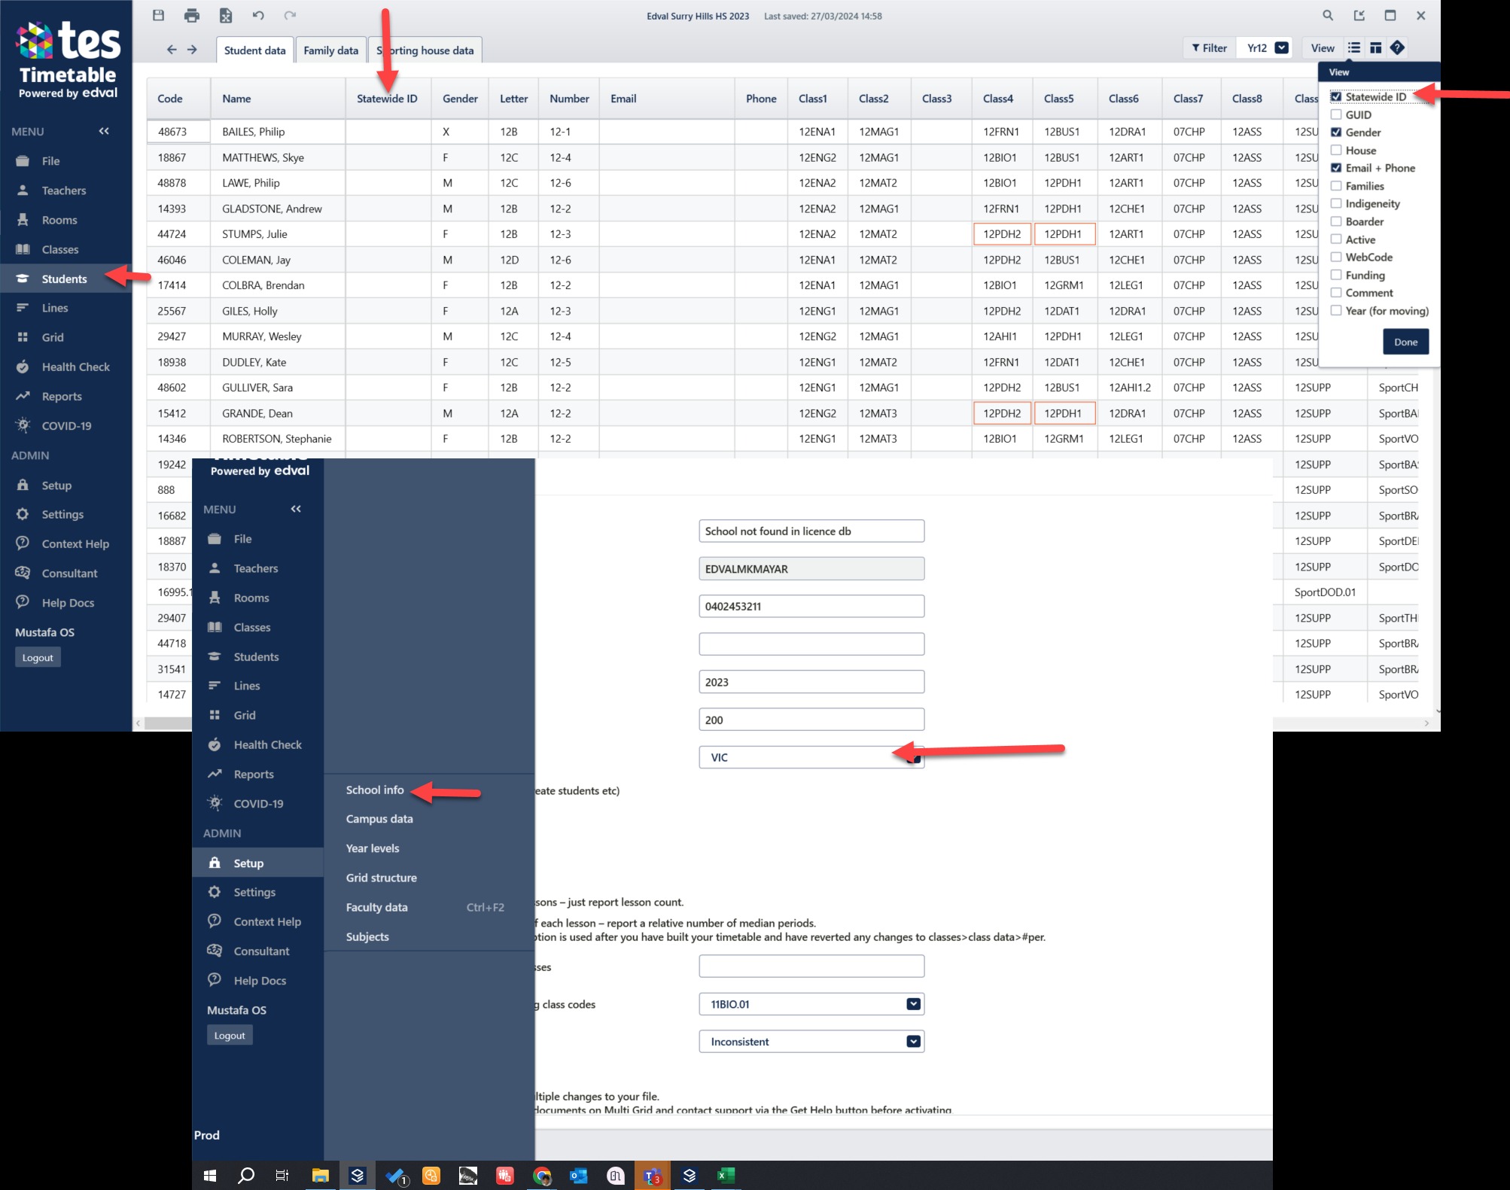Image resolution: width=1510 pixels, height=1190 pixels.
Task: Open the search magnifier icon
Action: (x=1328, y=15)
